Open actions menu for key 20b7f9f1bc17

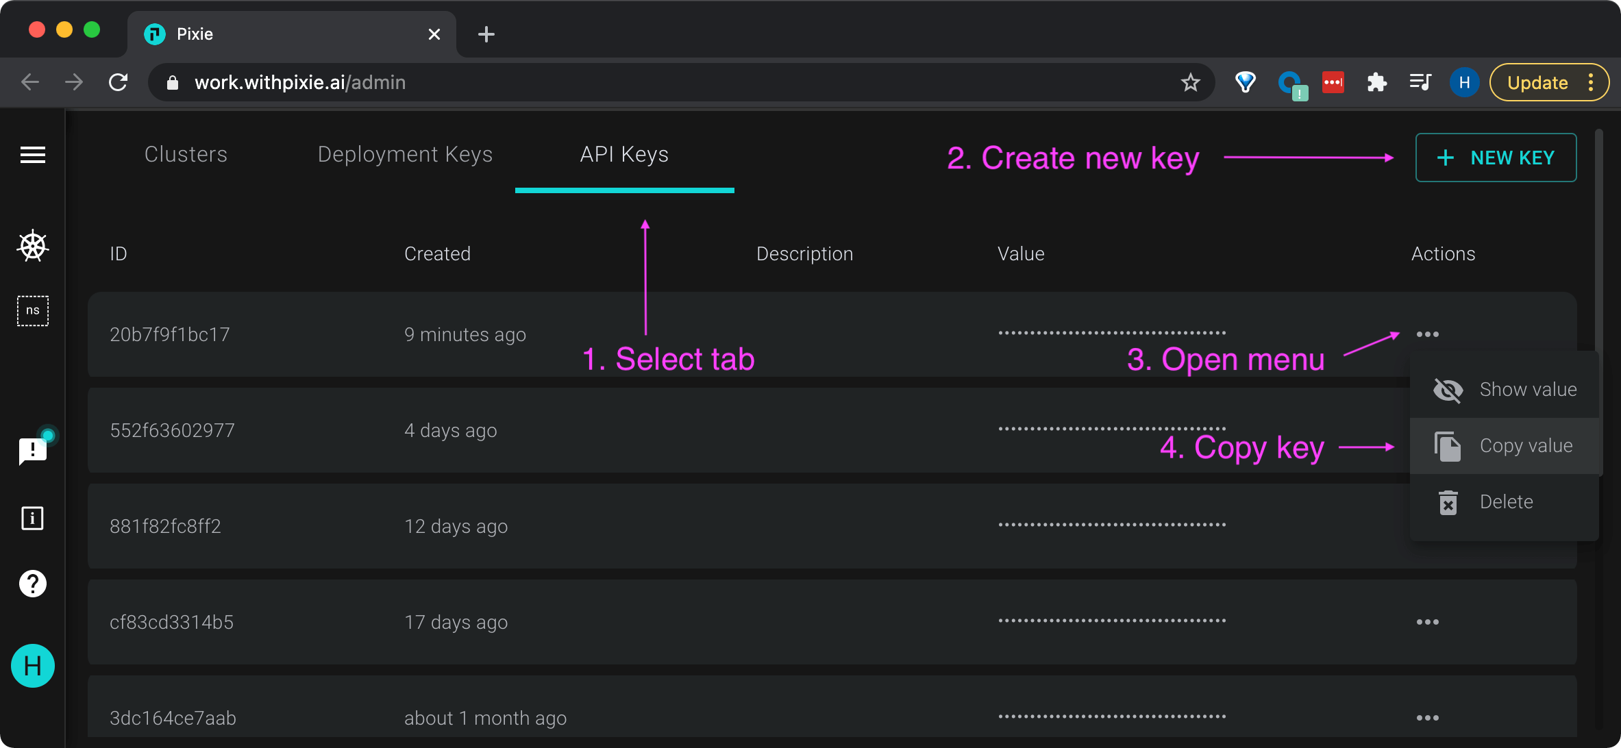[1427, 334]
